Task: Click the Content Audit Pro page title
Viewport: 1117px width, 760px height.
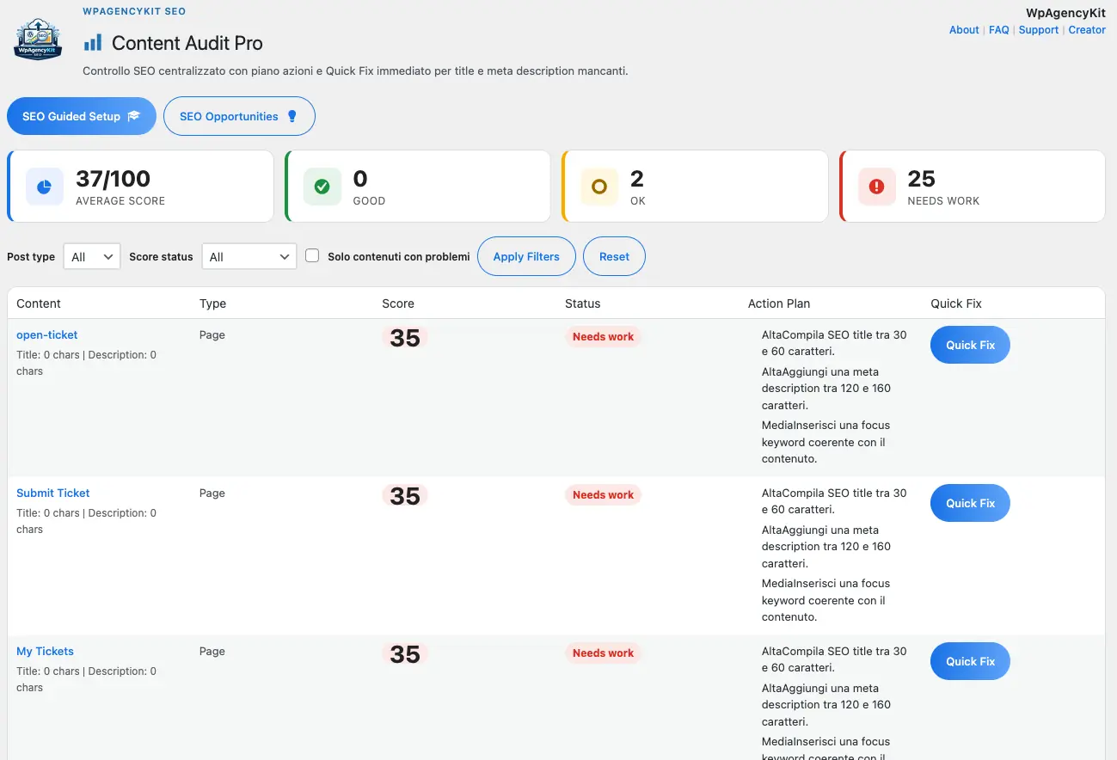Action: (187, 43)
